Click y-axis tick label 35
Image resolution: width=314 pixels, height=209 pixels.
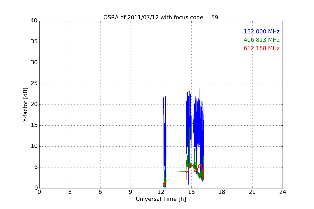(x=34, y=42)
